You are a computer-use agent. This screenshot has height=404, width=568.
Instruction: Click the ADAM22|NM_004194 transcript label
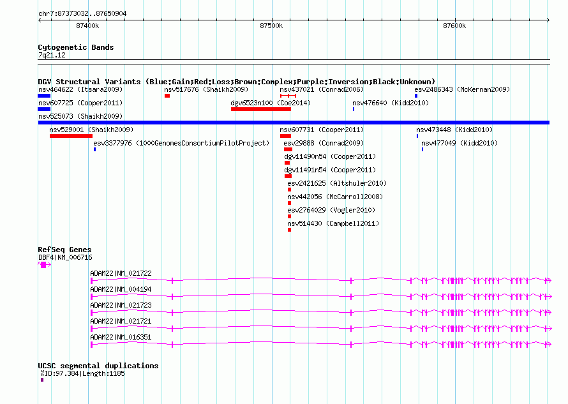point(121,290)
